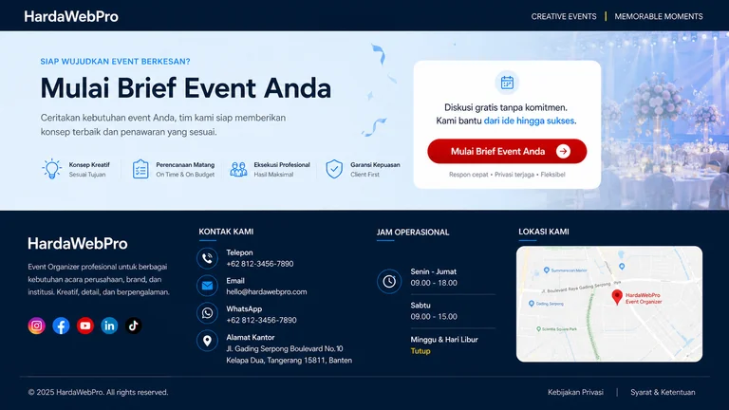Open the Lokasi Kami map thumbnail
This screenshot has width=729, height=410.
pyautogui.click(x=609, y=304)
